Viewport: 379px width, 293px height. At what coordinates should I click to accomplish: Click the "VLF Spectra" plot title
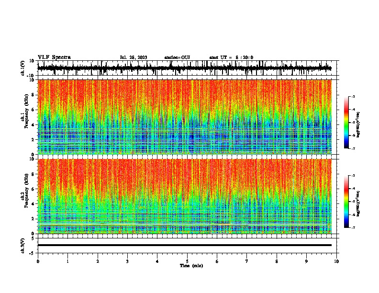(54, 57)
